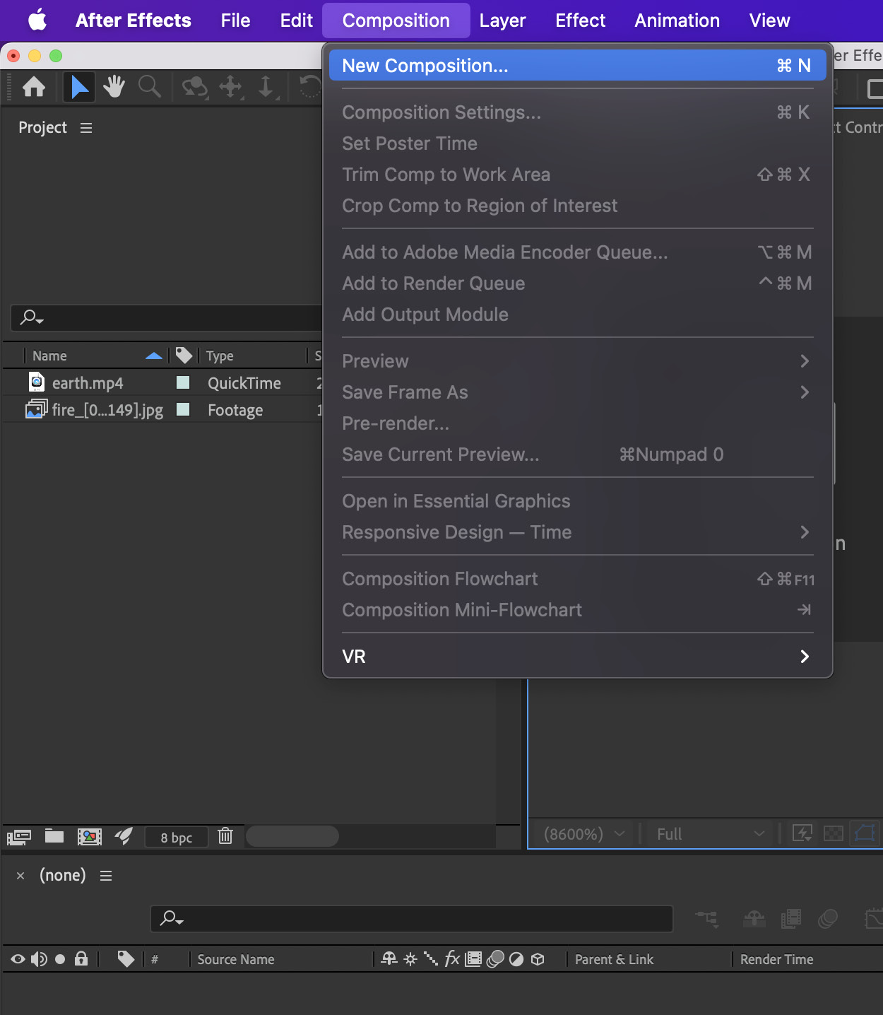Create a new folder in Project panel
Viewport: 883px width, 1015px height.
54,836
